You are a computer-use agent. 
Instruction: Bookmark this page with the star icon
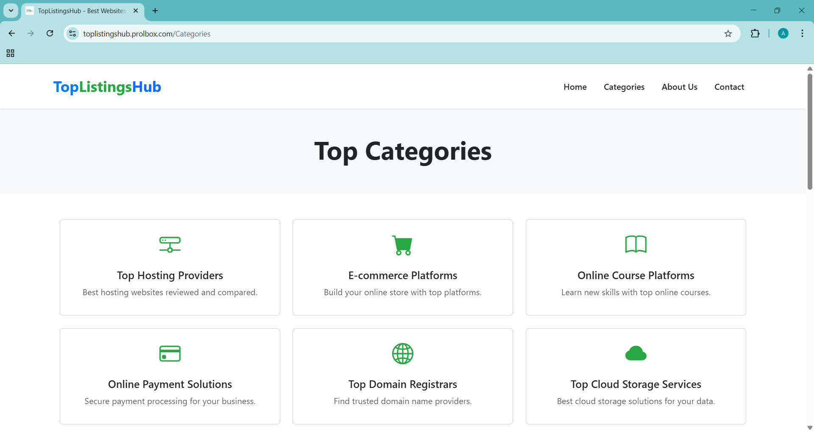coord(728,34)
